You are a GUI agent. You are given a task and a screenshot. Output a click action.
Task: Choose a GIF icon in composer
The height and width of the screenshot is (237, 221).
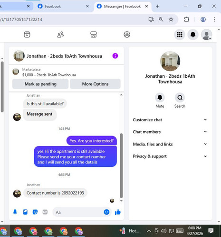pos(45,212)
